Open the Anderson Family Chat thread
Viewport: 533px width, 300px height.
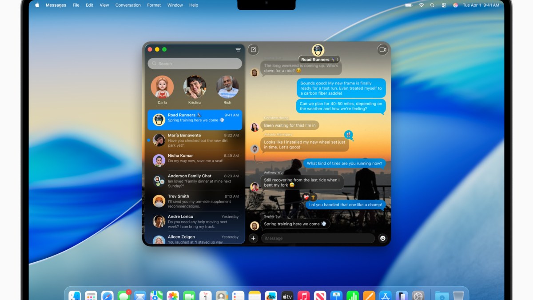(x=195, y=180)
